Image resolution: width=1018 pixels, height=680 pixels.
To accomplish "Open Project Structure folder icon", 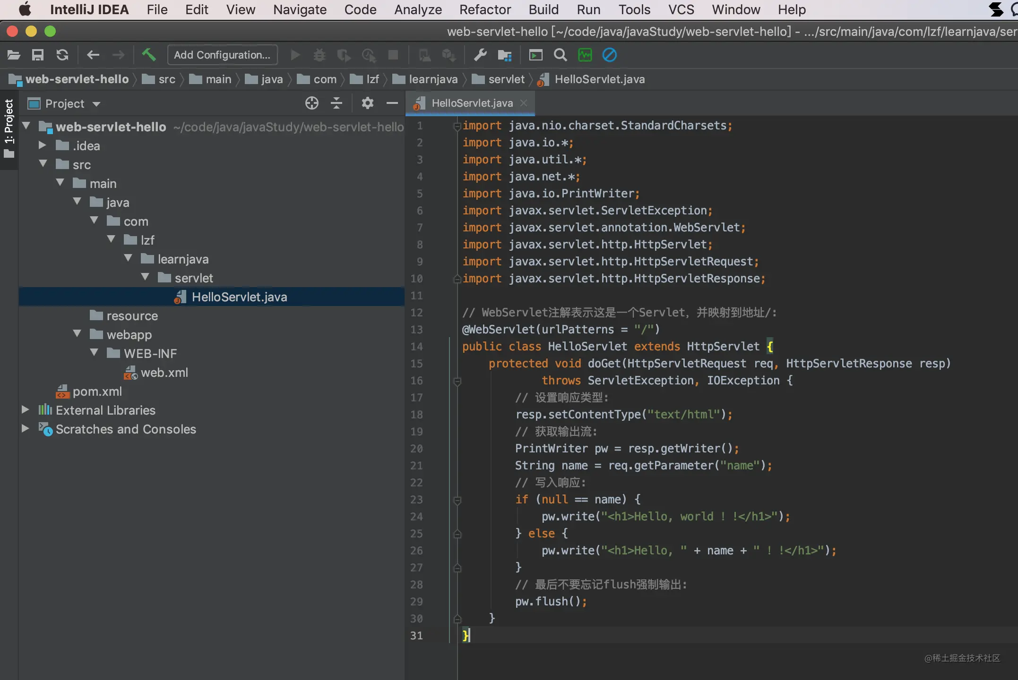I will coord(505,55).
